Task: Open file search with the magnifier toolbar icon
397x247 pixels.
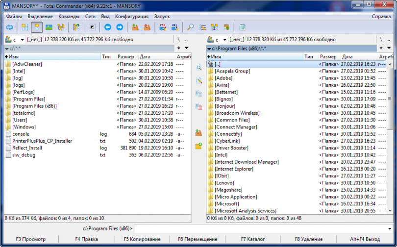Action: click(x=190, y=27)
